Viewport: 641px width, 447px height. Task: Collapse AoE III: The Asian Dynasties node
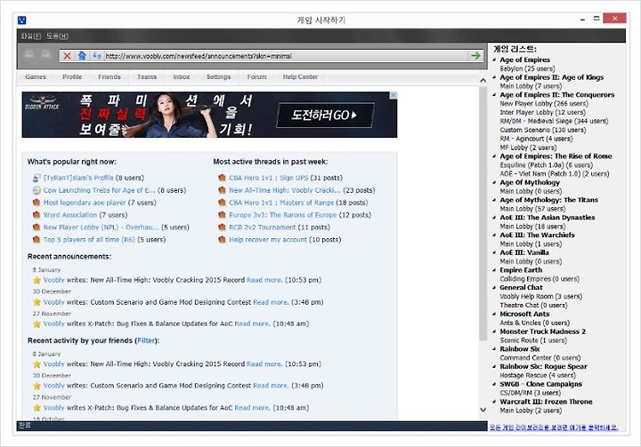click(x=494, y=218)
